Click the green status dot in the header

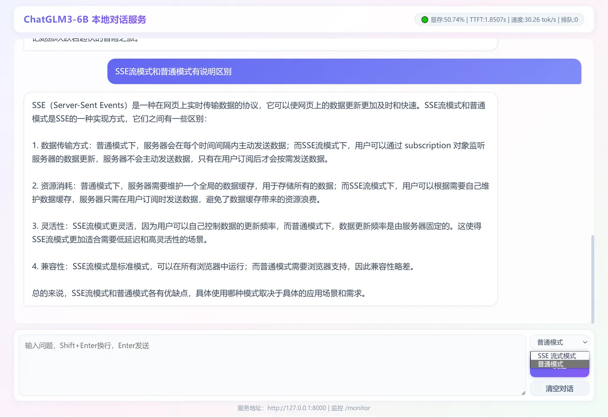pyautogui.click(x=425, y=20)
